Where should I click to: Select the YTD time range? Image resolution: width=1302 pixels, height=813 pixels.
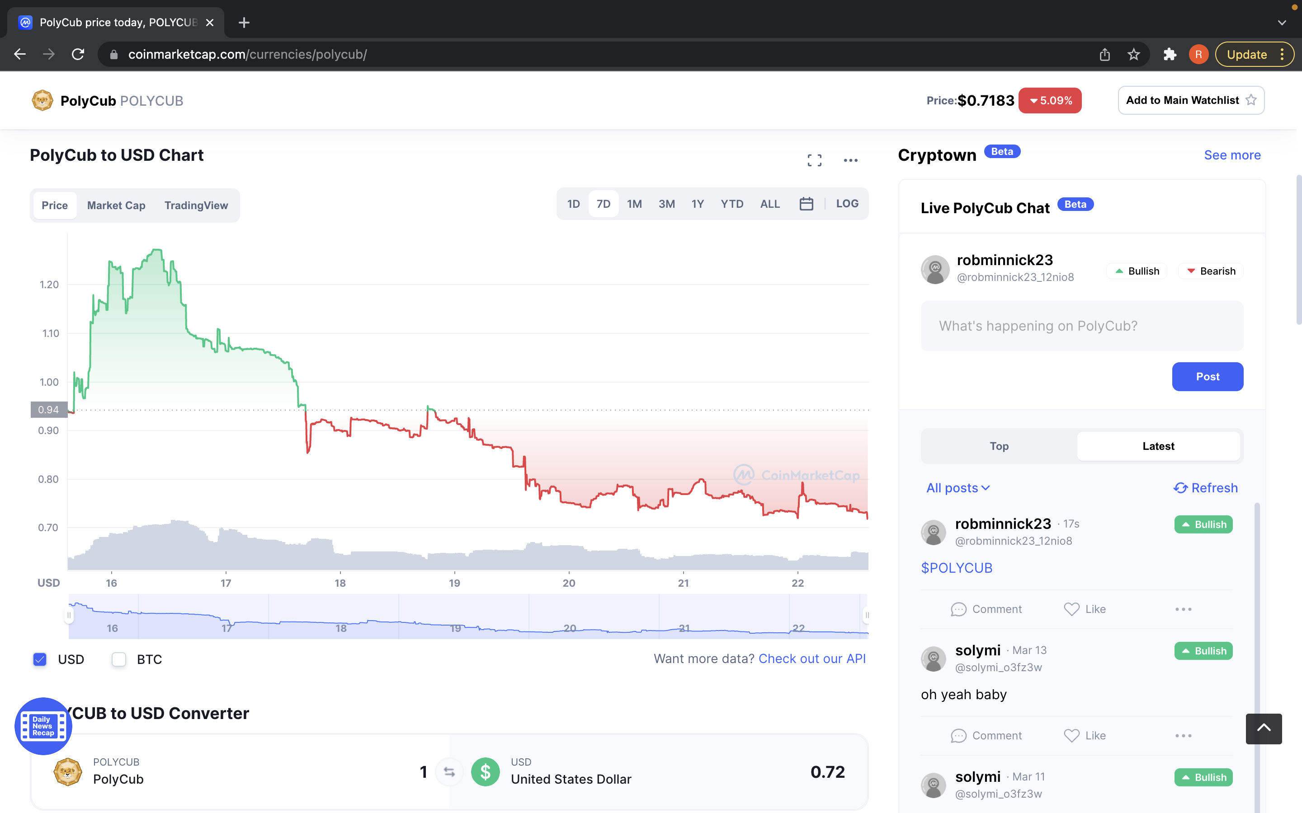point(732,204)
